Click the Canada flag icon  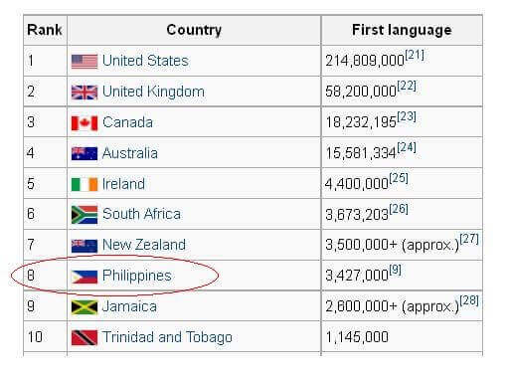tap(85, 123)
